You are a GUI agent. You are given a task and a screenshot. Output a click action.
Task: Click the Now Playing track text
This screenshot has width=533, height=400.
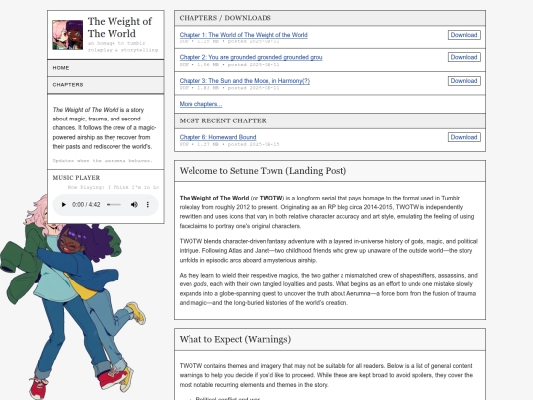tap(114, 187)
